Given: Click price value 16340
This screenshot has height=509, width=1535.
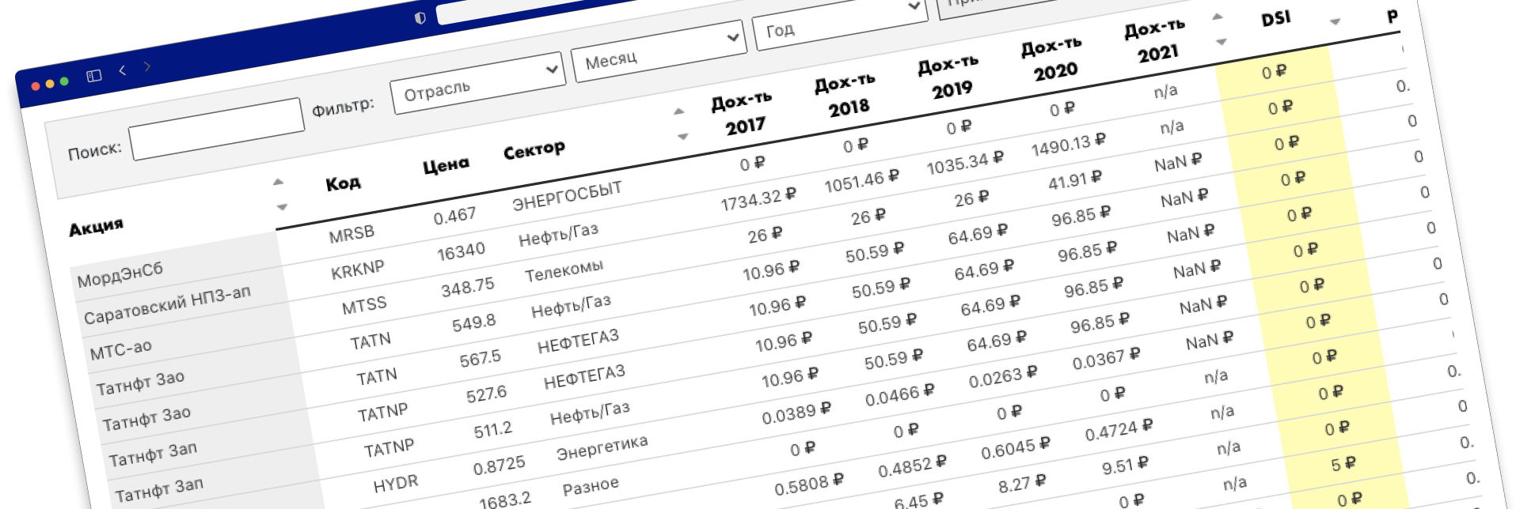Looking at the screenshot, I should click(x=461, y=252).
